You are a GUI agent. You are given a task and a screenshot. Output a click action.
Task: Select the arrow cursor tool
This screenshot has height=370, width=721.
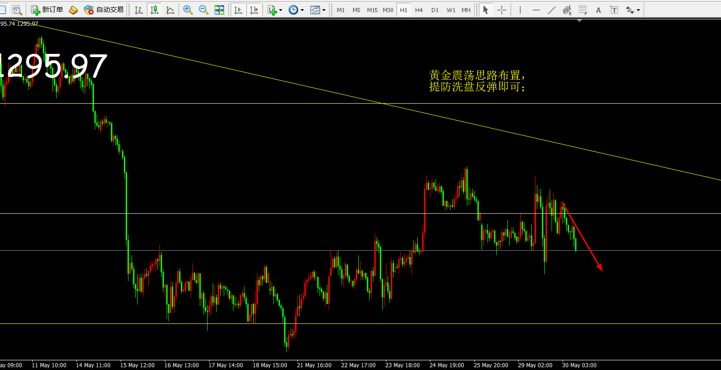[x=485, y=10]
